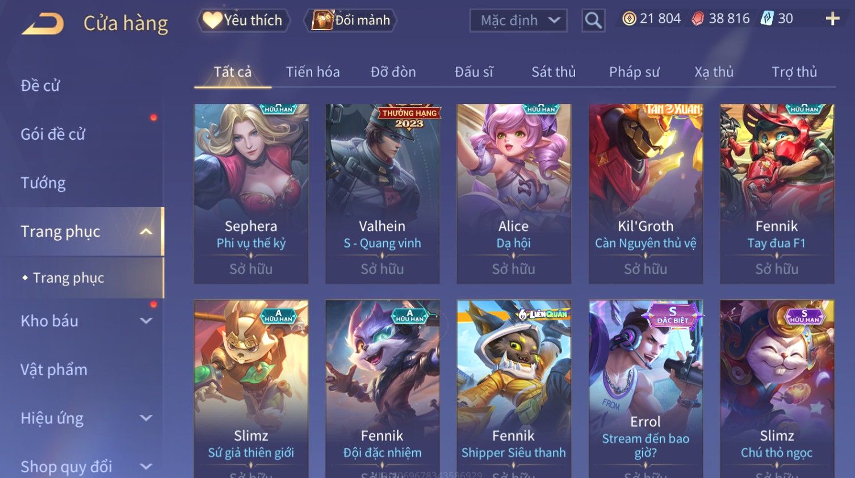Screen dimensions: 855x478
Task: Click the golden back arrow icon
Action: tap(43, 24)
